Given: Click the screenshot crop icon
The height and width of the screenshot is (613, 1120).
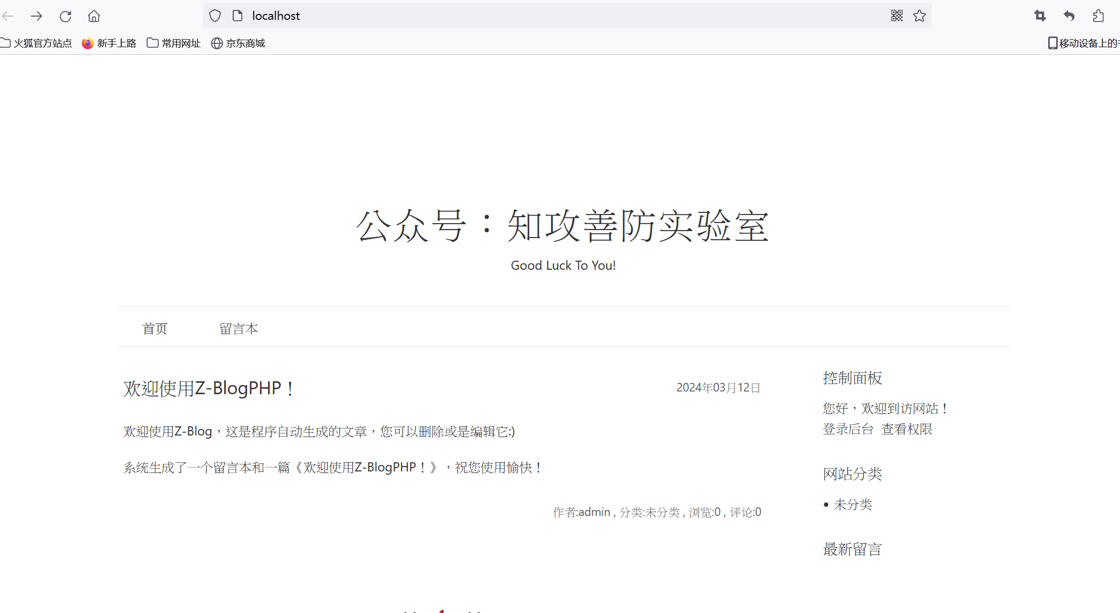Looking at the screenshot, I should click(x=1040, y=16).
